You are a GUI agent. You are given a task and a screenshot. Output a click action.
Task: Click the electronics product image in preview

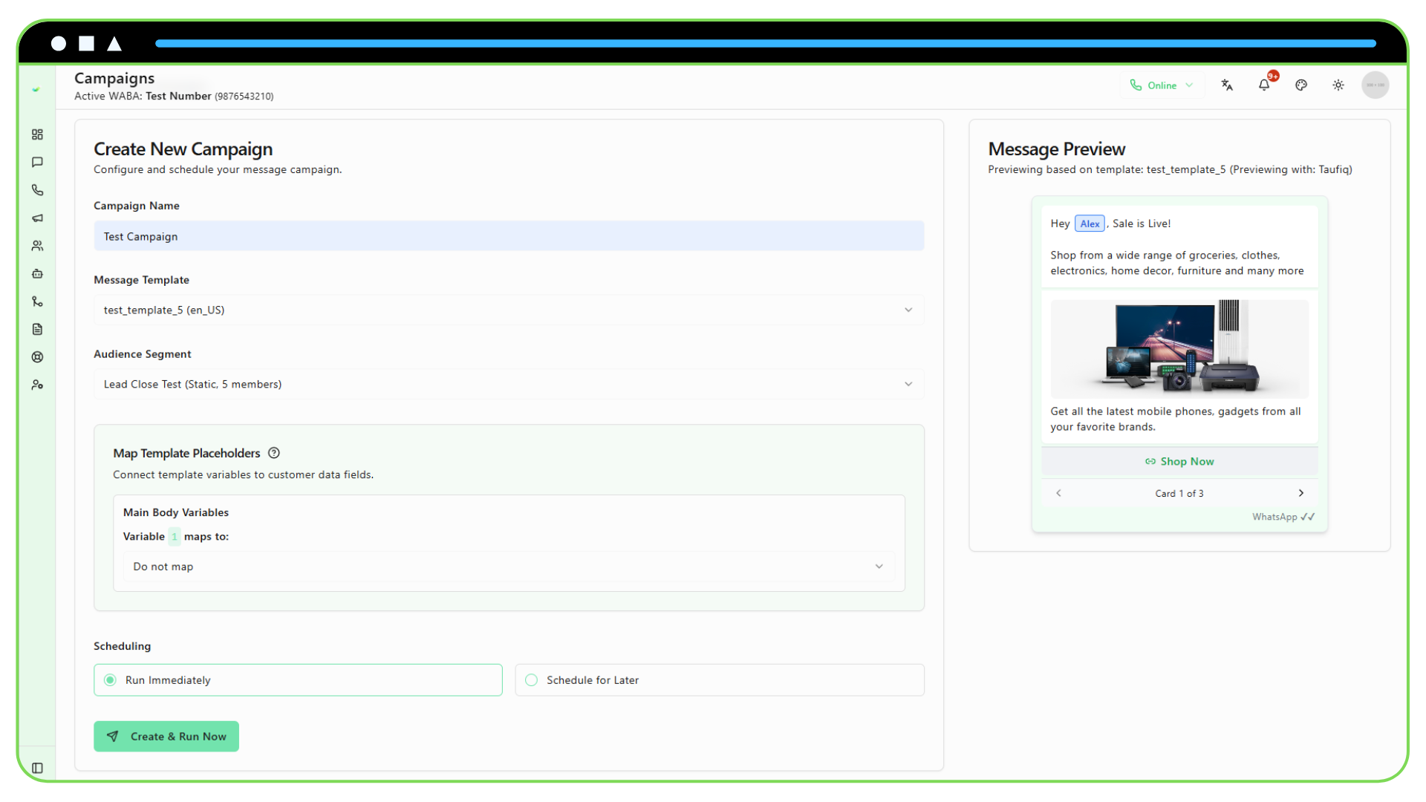(x=1179, y=349)
